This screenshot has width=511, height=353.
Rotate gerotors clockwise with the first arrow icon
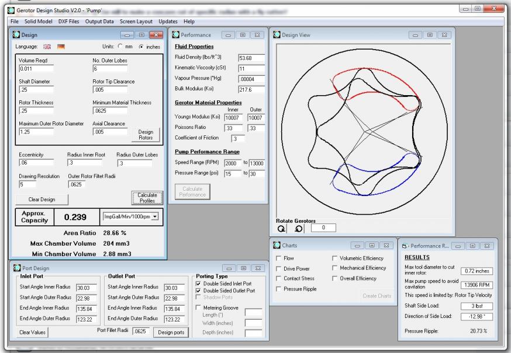(x=282, y=228)
